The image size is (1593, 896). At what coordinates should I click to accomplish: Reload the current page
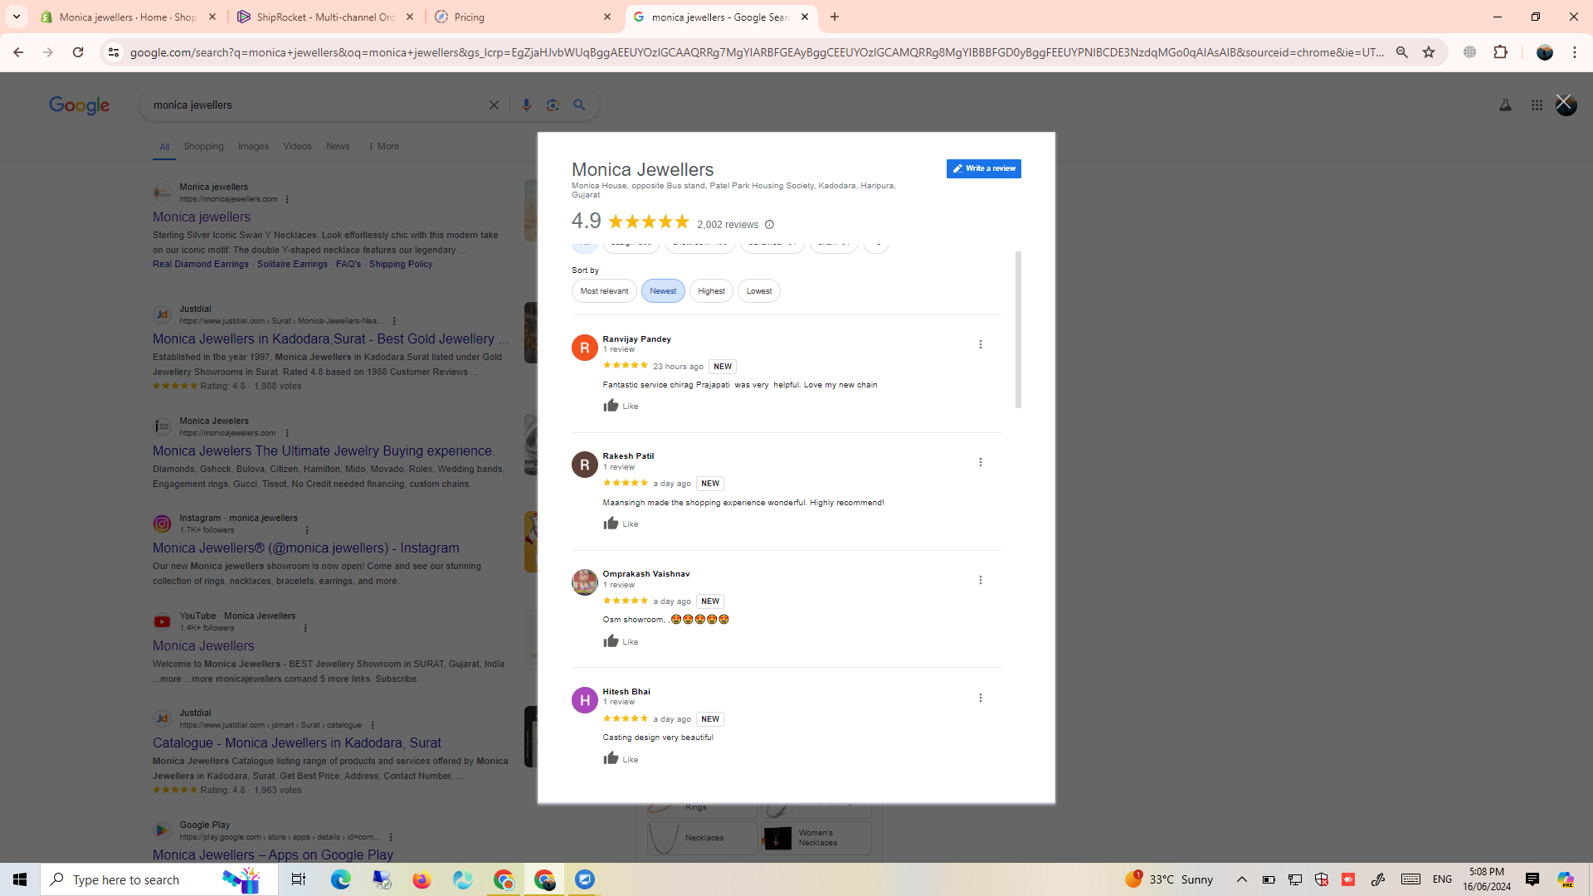[x=78, y=52]
